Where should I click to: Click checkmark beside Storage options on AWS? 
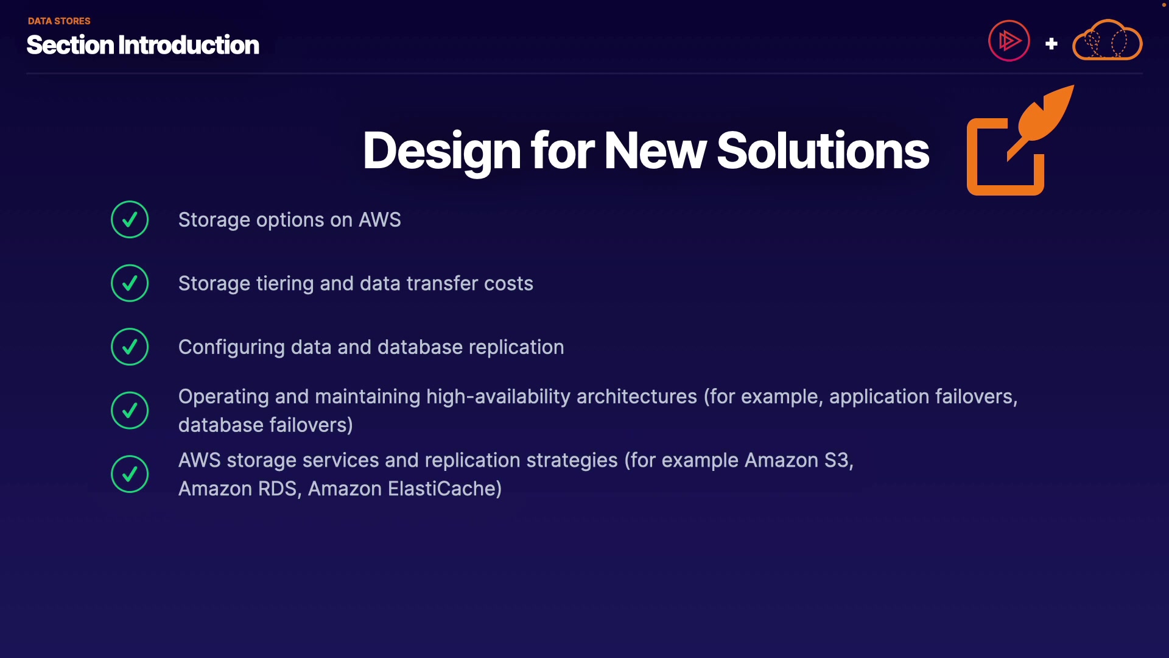(130, 219)
